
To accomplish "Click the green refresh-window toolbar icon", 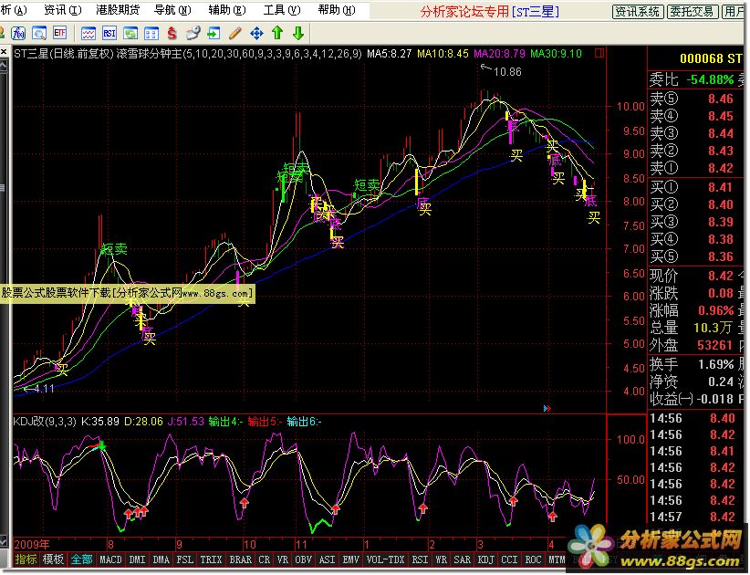I will tap(130, 33).
